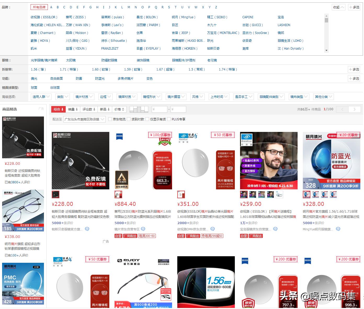The image size is (364, 309).
Task: Open the 类别 dropdown
Action: pos(63,97)
